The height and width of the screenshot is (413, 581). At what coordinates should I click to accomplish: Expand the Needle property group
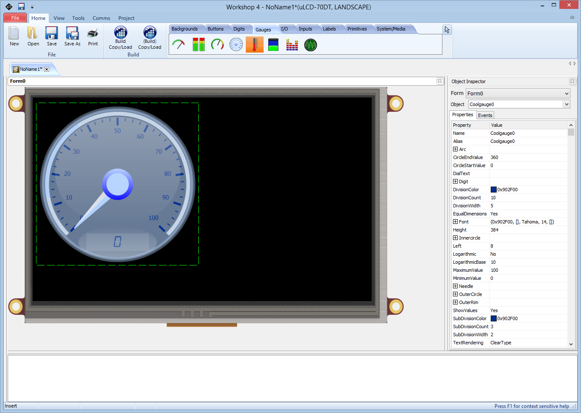pos(455,286)
